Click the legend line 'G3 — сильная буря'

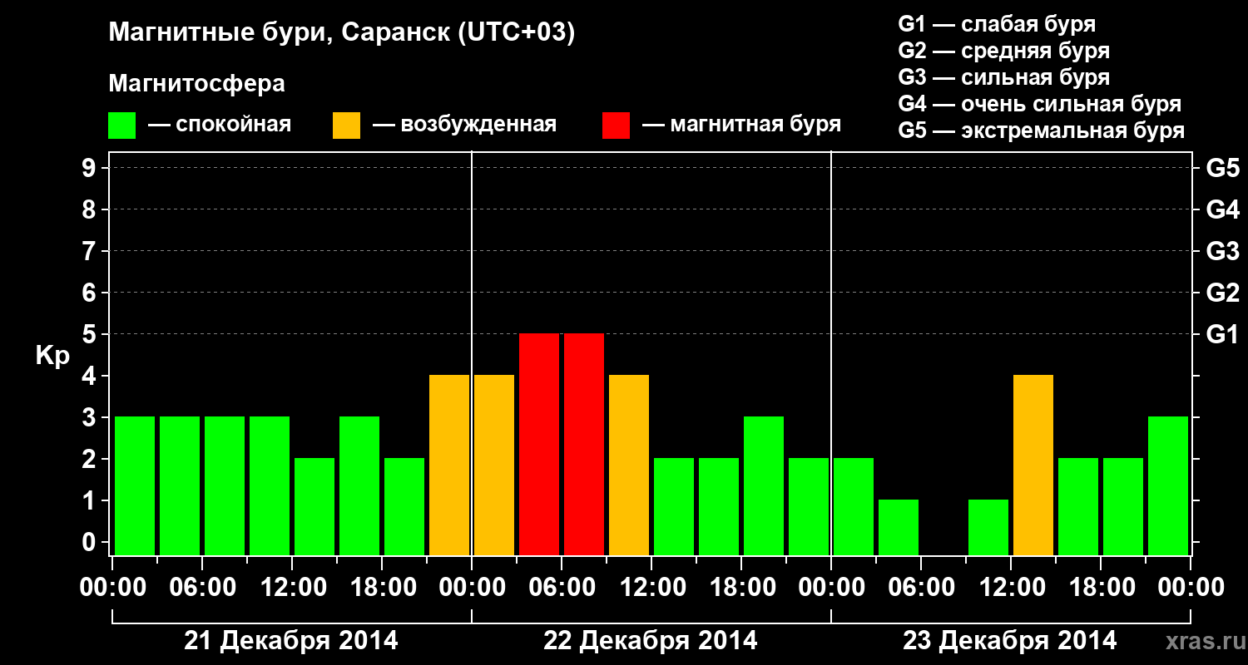click(x=1003, y=77)
